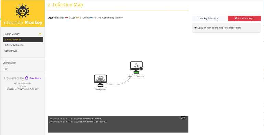Click the Infection Monkey logo icon
The image size is (264, 135).
click(x=23, y=11)
